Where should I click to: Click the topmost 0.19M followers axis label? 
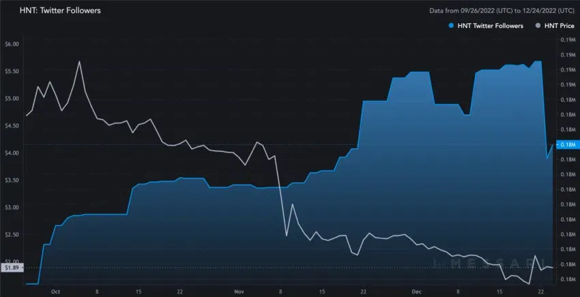(x=568, y=40)
